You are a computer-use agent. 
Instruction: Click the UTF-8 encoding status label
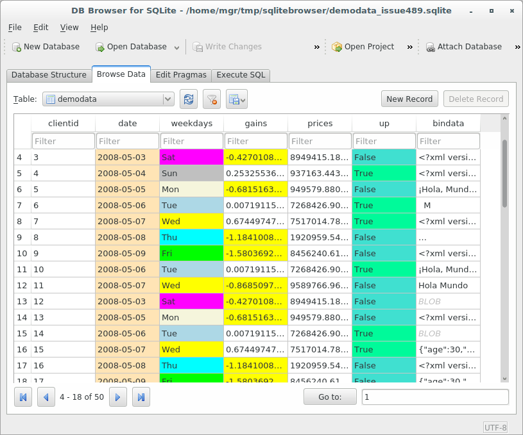pos(495,427)
